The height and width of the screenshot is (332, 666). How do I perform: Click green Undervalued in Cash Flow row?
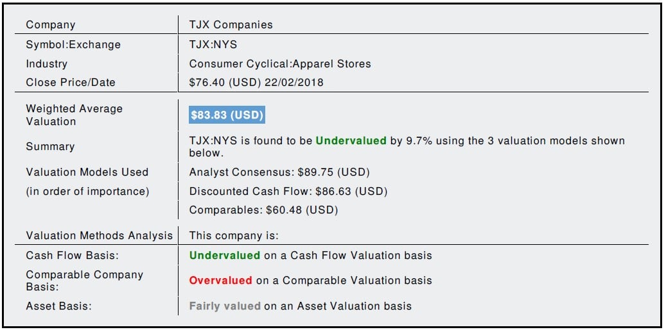[x=224, y=256]
